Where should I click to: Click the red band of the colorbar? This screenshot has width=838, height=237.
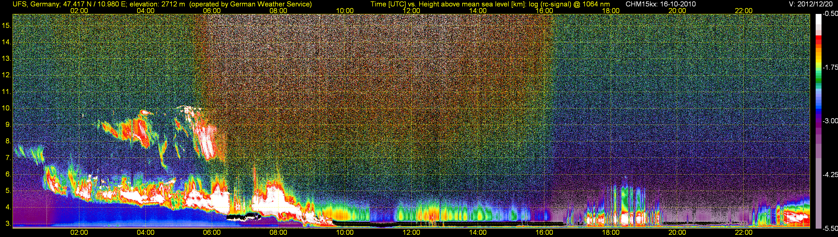(x=818, y=40)
